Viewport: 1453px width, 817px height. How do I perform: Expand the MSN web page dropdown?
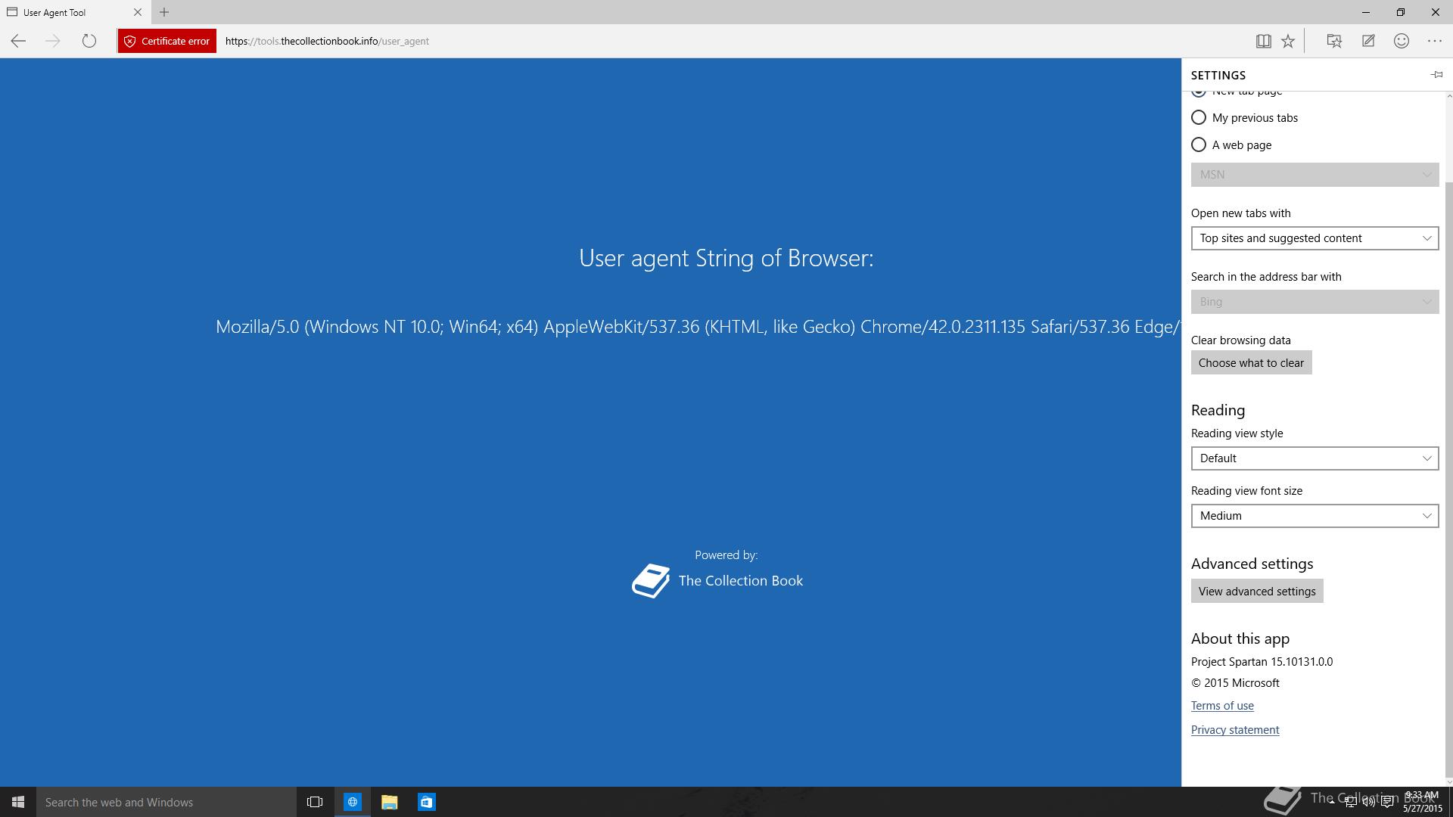1315,175
